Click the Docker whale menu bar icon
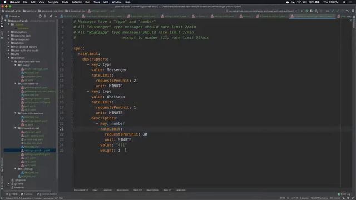Screen dimensions: 356x200 tap(288, 2)
